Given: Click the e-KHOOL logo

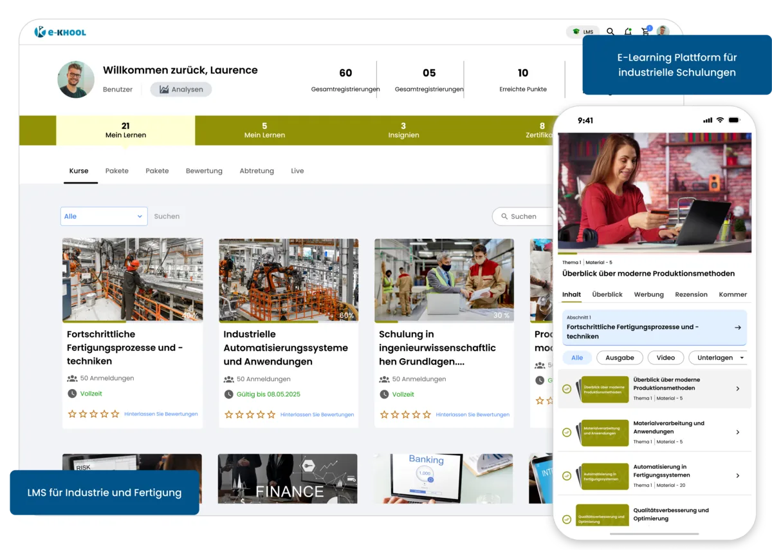Looking at the screenshot, I should click(59, 31).
